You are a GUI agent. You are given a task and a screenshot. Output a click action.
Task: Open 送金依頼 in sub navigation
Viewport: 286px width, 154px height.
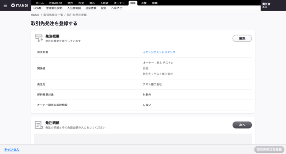[x=91, y=8]
